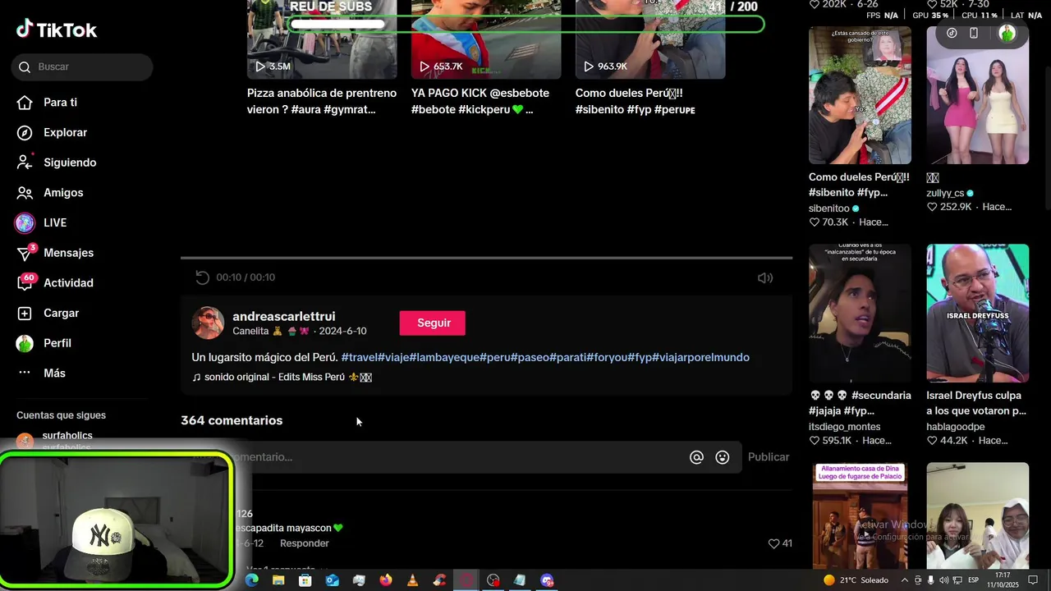Open the emoji picker icon

click(x=723, y=457)
